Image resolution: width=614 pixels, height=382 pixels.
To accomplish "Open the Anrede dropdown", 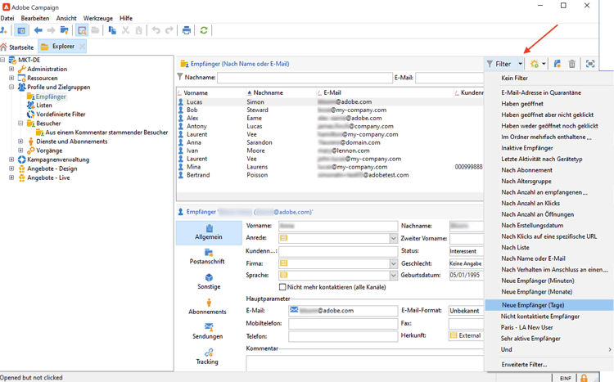I will pyautogui.click(x=393, y=239).
